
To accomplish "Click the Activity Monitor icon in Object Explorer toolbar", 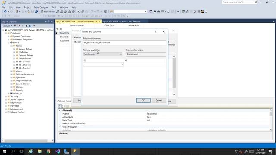I will coord(34,26).
